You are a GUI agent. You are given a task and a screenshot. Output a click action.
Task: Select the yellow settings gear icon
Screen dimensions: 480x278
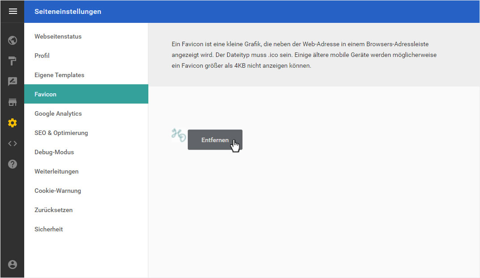click(x=13, y=123)
